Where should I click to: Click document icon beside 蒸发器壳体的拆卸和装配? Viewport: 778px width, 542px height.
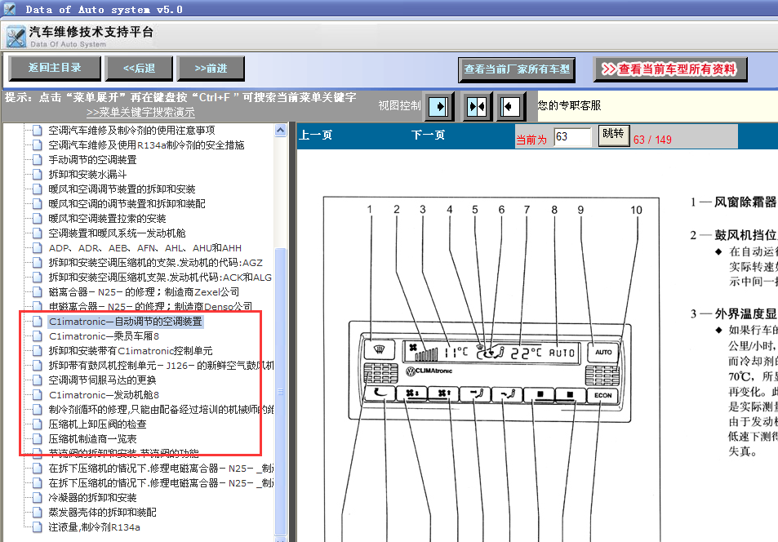[37, 513]
